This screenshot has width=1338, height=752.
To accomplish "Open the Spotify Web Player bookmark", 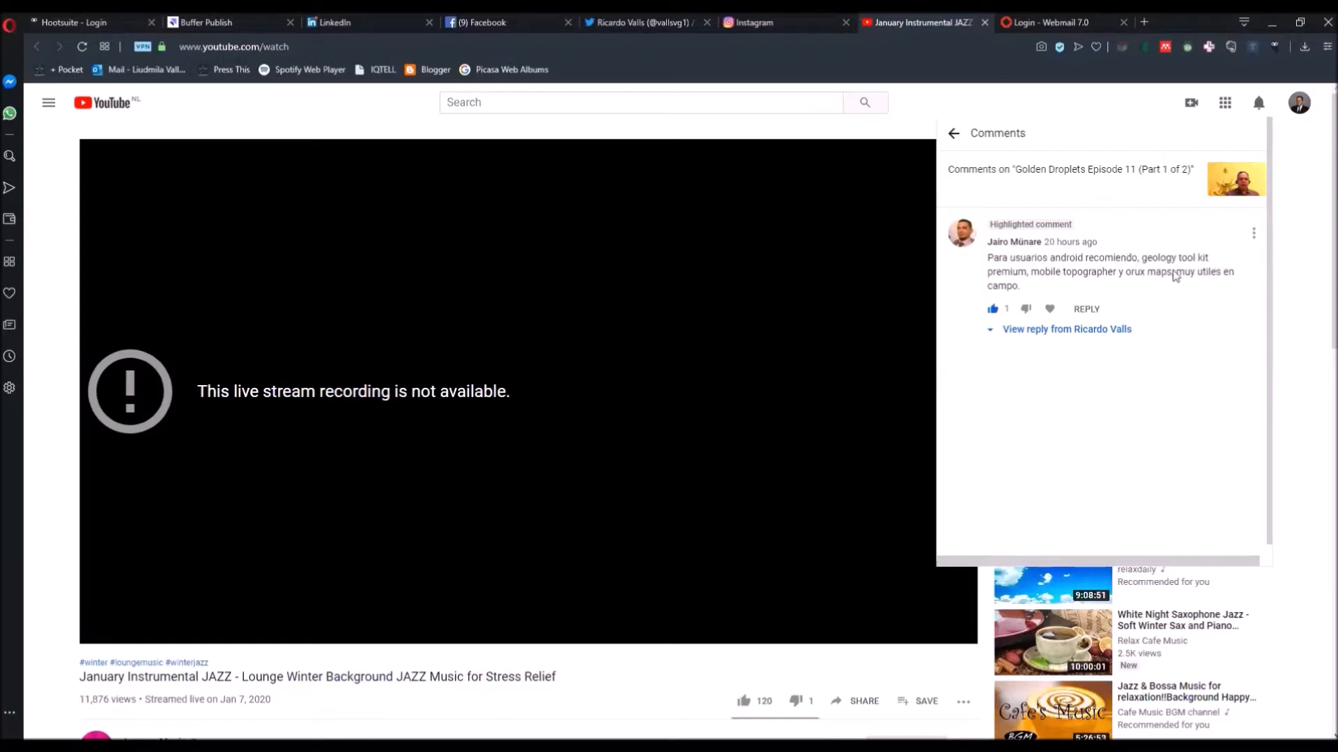I will (x=302, y=70).
